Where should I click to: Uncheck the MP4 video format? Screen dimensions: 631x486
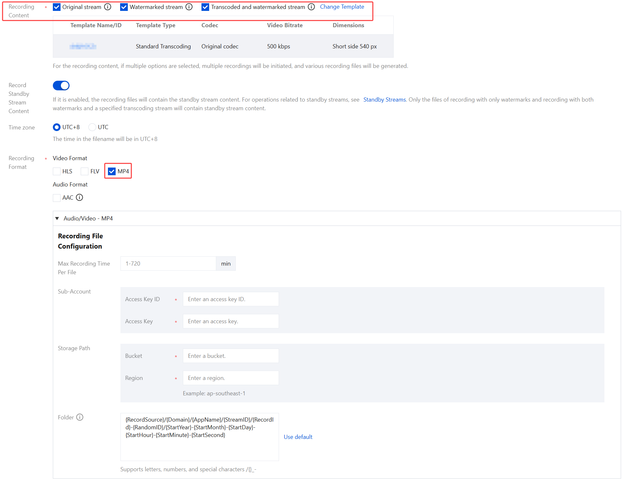click(112, 171)
